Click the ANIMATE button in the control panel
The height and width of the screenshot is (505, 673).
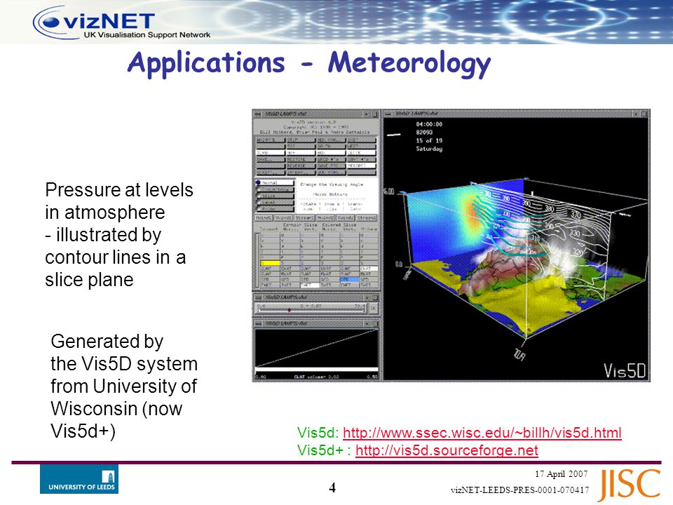[x=271, y=140]
